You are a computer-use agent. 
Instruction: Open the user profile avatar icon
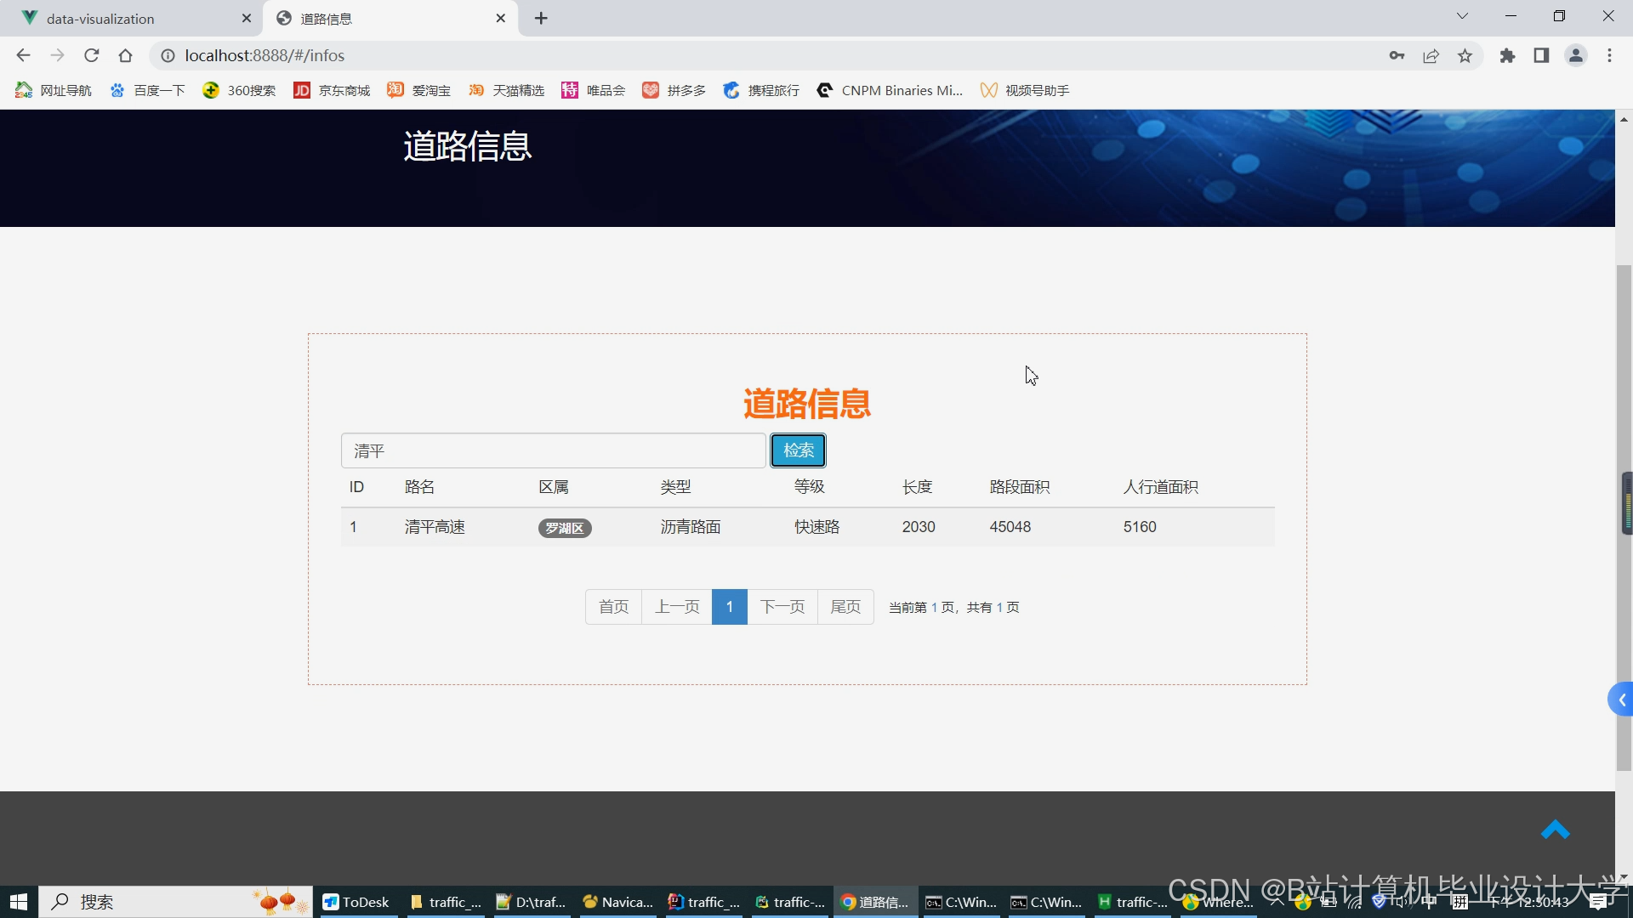(1576, 55)
